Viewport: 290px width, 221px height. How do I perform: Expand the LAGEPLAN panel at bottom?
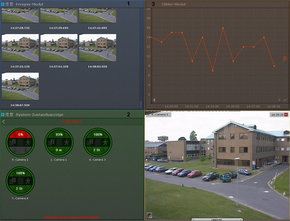point(217,220)
